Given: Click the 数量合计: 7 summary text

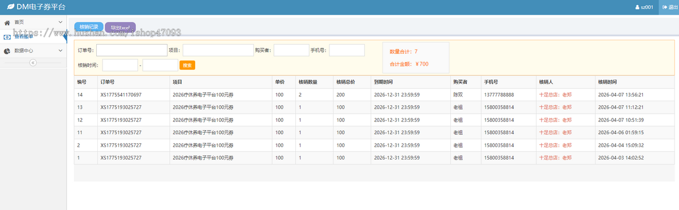Looking at the screenshot, I should click(403, 52).
